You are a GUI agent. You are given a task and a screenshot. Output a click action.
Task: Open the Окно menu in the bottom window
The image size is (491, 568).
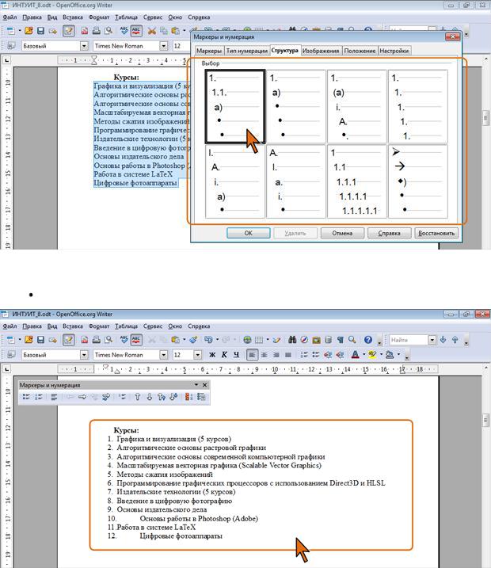[175, 326]
